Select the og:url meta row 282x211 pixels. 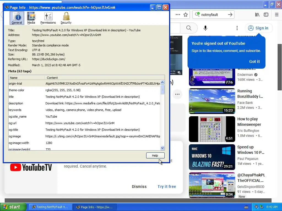84,123
